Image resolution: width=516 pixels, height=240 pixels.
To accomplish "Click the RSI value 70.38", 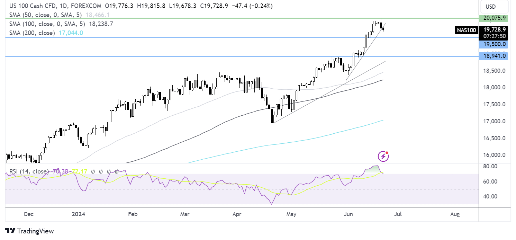I will coord(61,171).
